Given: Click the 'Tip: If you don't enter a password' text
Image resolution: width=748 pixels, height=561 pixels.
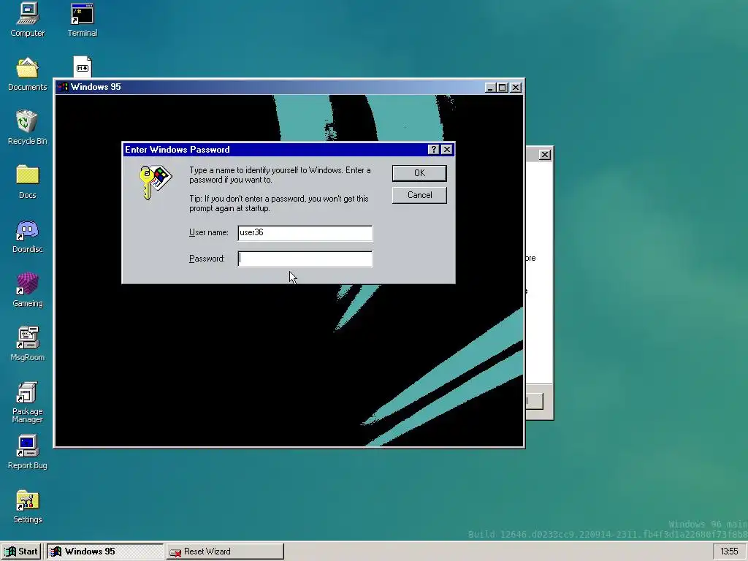Looking at the screenshot, I should tap(278, 203).
